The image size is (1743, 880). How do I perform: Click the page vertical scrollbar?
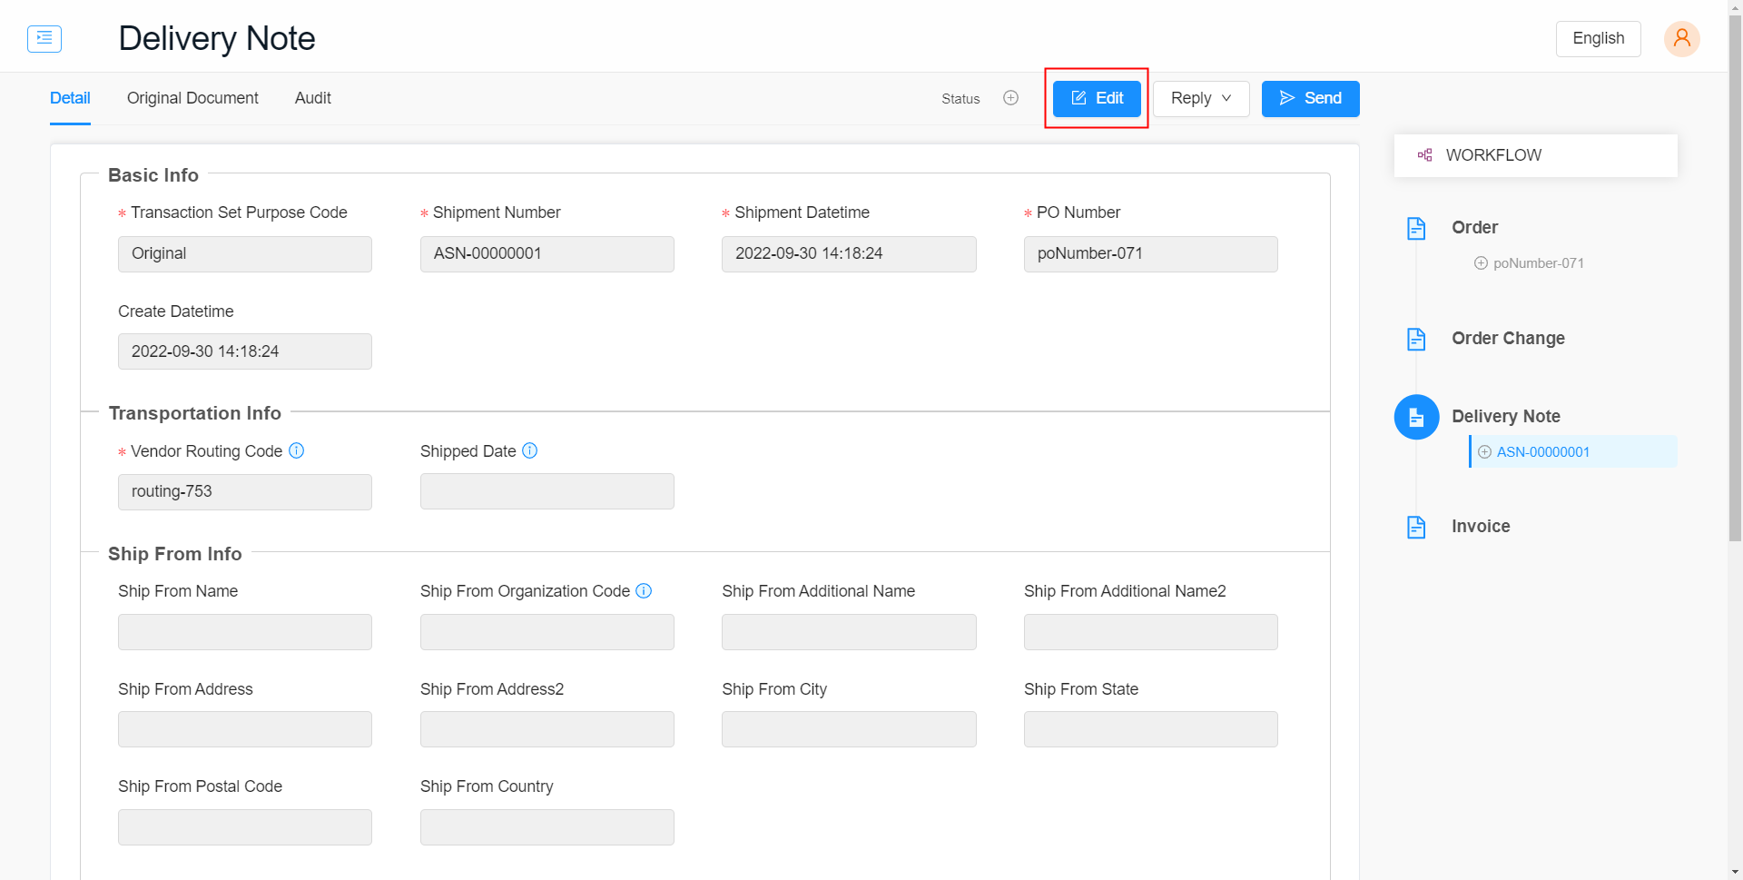[x=1735, y=277]
